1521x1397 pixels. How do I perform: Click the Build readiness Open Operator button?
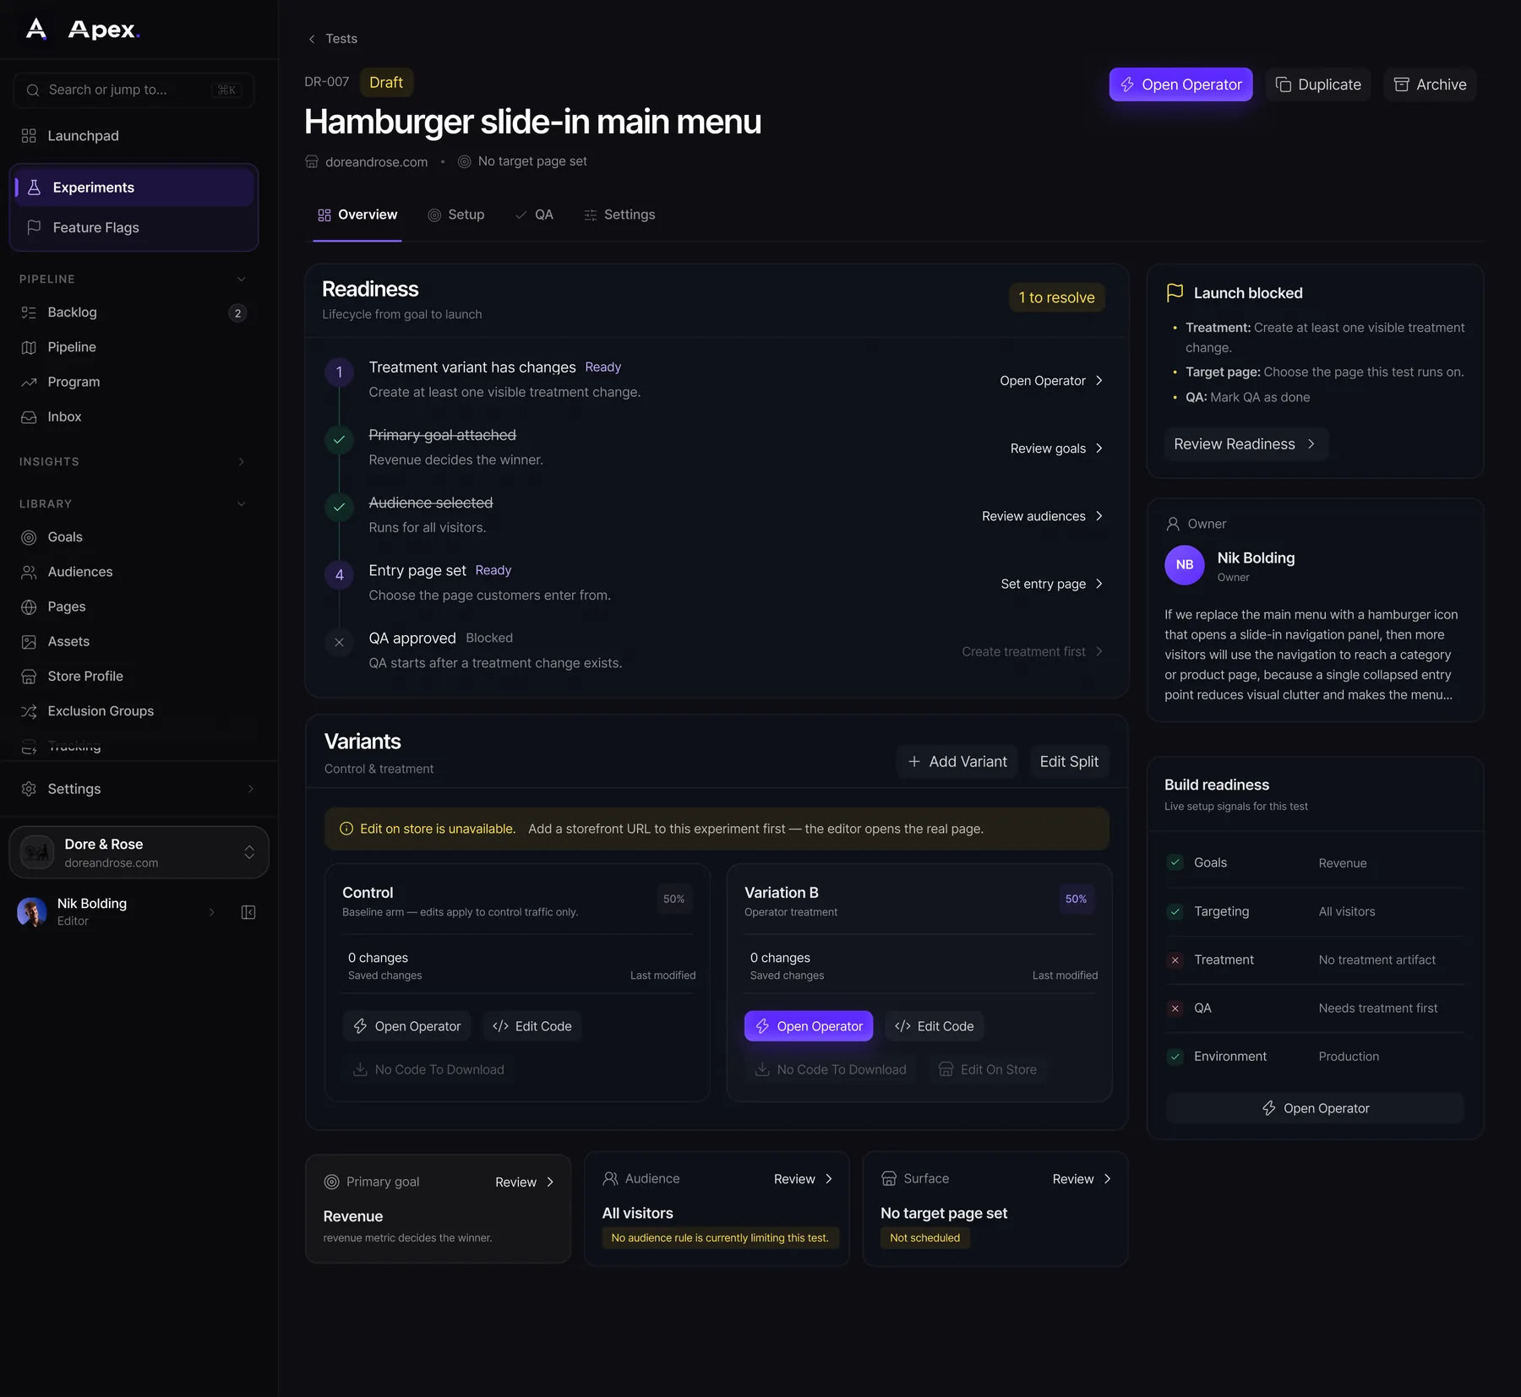point(1315,1108)
